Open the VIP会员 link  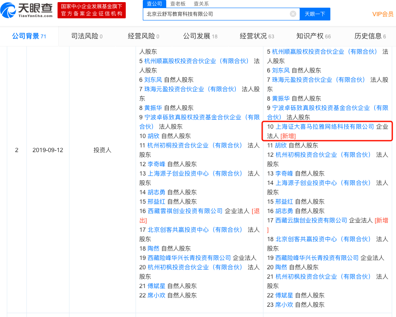point(383,14)
